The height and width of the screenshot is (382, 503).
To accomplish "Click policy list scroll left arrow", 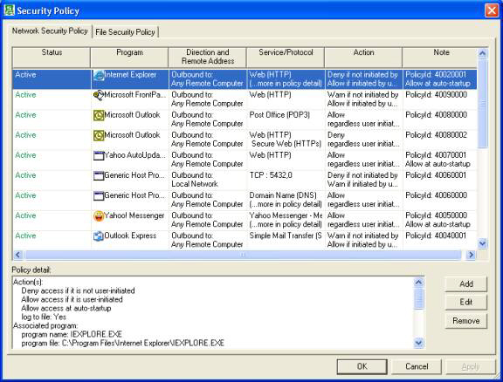I will pyautogui.click(x=18, y=255).
